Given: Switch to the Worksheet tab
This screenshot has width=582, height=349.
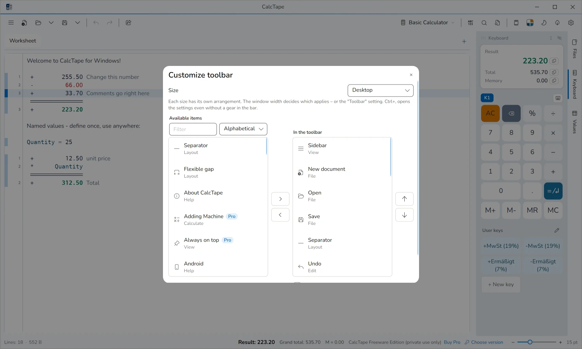Looking at the screenshot, I should (23, 41).
